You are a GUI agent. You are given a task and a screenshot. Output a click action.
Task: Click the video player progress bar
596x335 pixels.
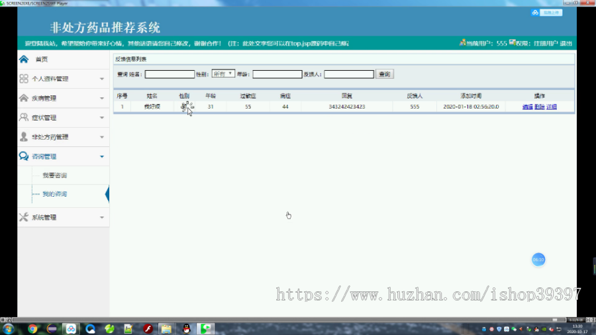[x=289, y=320]
